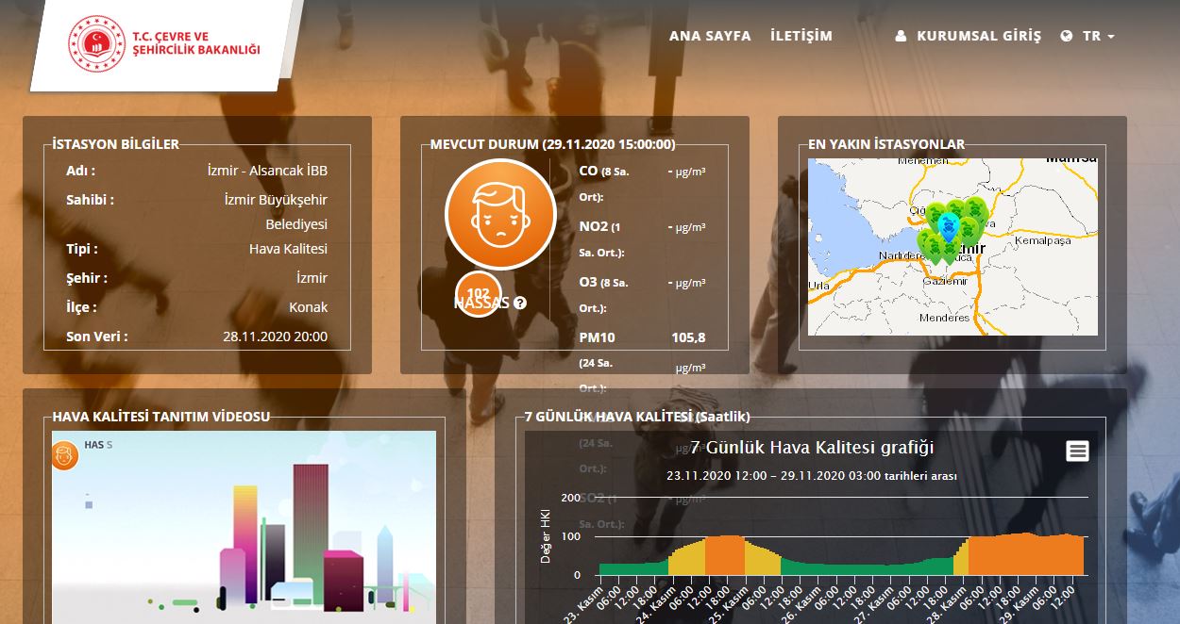
Task: Open Kurumsal Giriş login link
Action: 978,36
